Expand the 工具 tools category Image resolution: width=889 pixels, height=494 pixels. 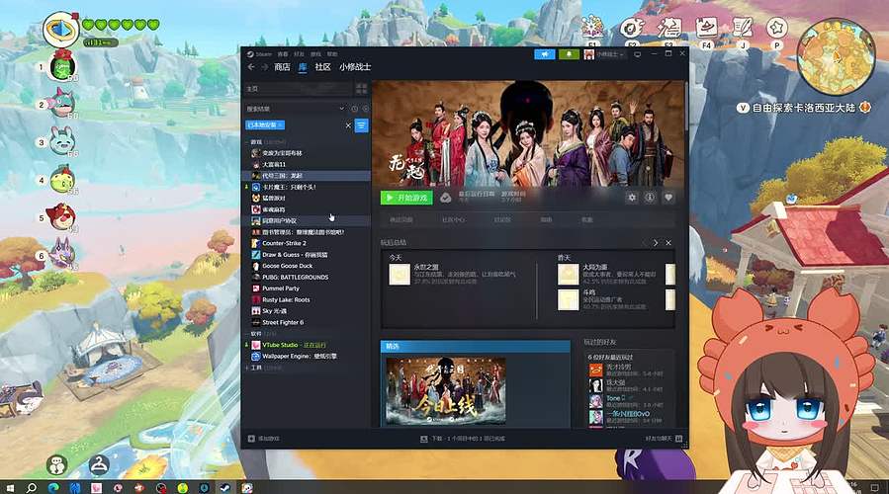pyautogui.click(x=256, y=369)
